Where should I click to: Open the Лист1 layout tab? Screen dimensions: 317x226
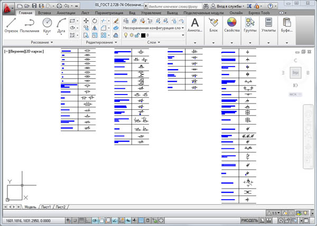46,206
